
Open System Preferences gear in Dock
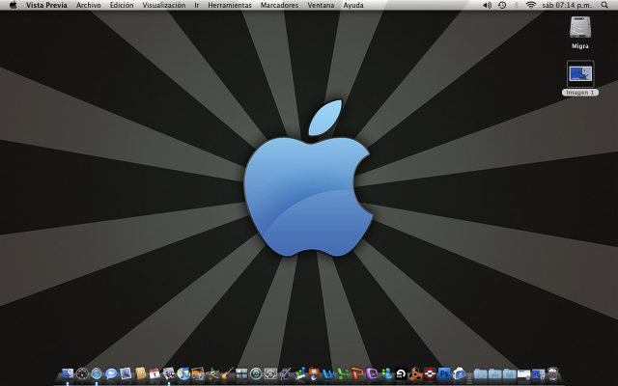[x=270, y=373]
